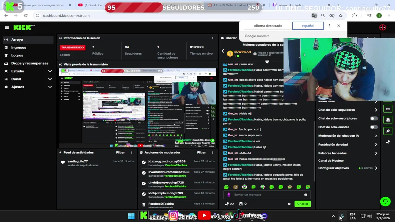Close the Google Translate popup

pos(339,26)
